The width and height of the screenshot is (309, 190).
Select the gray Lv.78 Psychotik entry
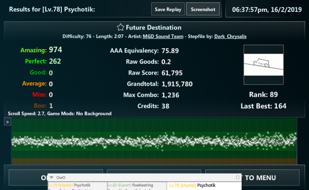point(77,185)
